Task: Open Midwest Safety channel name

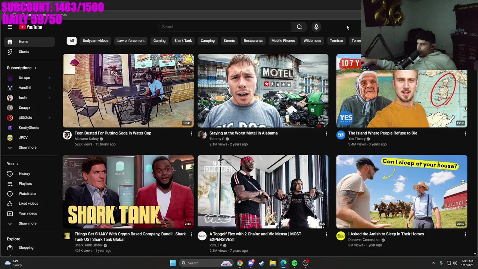Action: 87,139
